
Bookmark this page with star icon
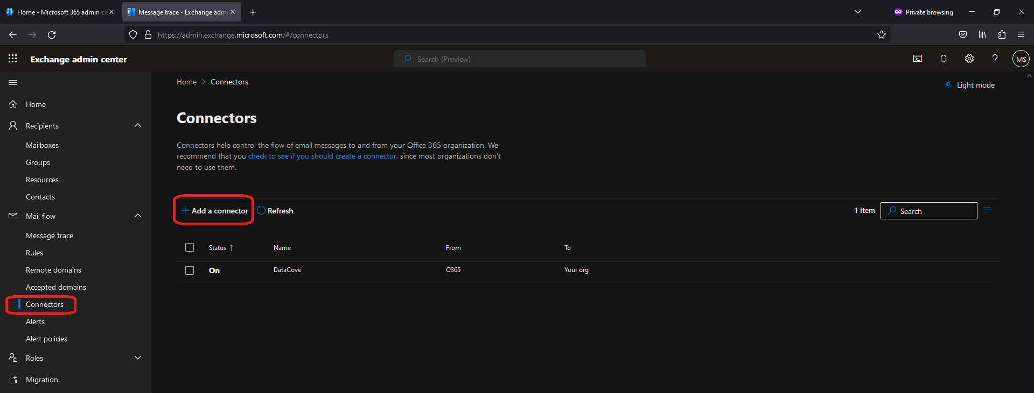coord(881,35)
